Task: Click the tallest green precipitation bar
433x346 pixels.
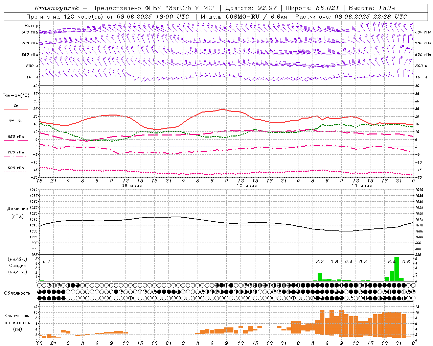Action: [396, 269]
